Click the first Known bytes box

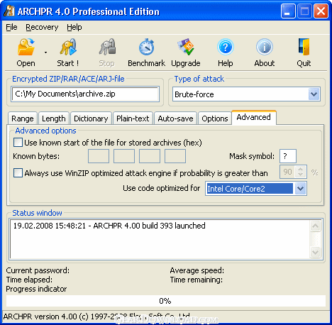pyautogui.click(x=99, y=156)
